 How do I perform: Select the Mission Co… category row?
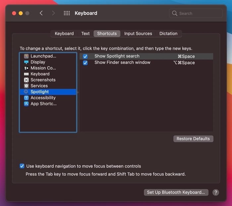point(48,68)
